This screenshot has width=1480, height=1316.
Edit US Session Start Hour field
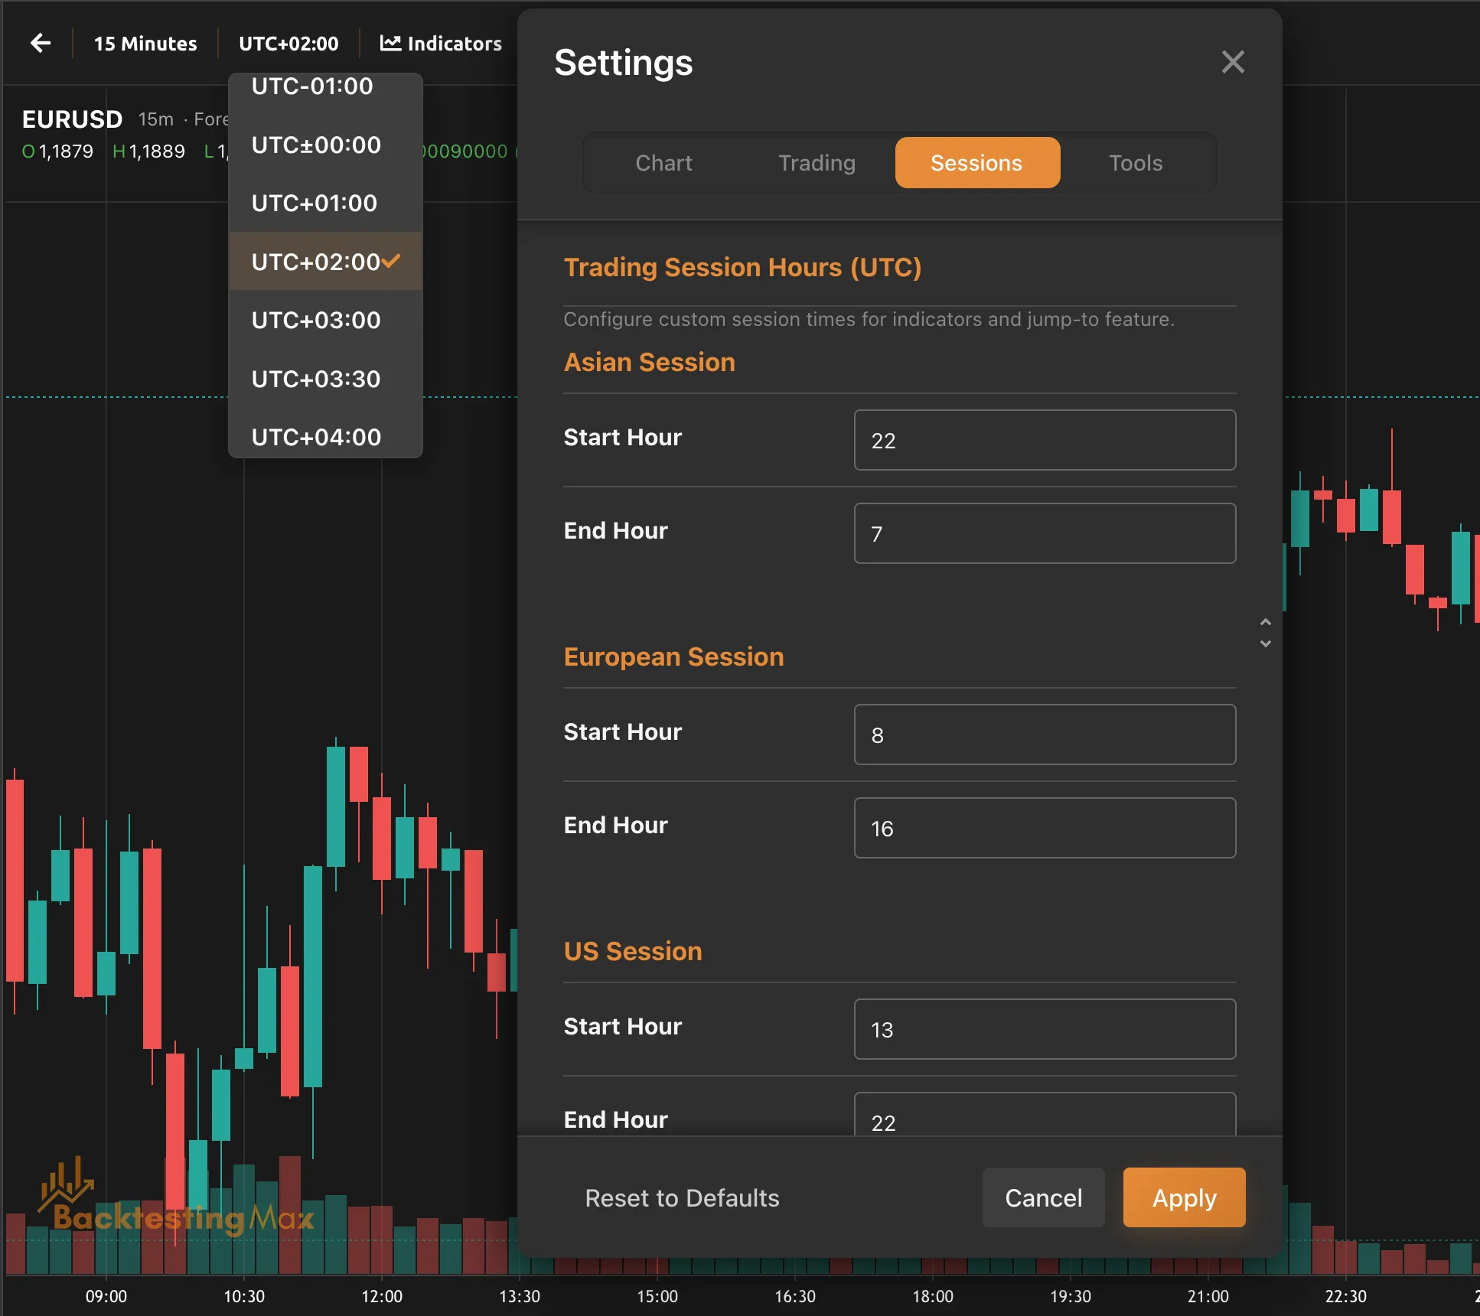pyautogui.click(x=1045, y=1029)
